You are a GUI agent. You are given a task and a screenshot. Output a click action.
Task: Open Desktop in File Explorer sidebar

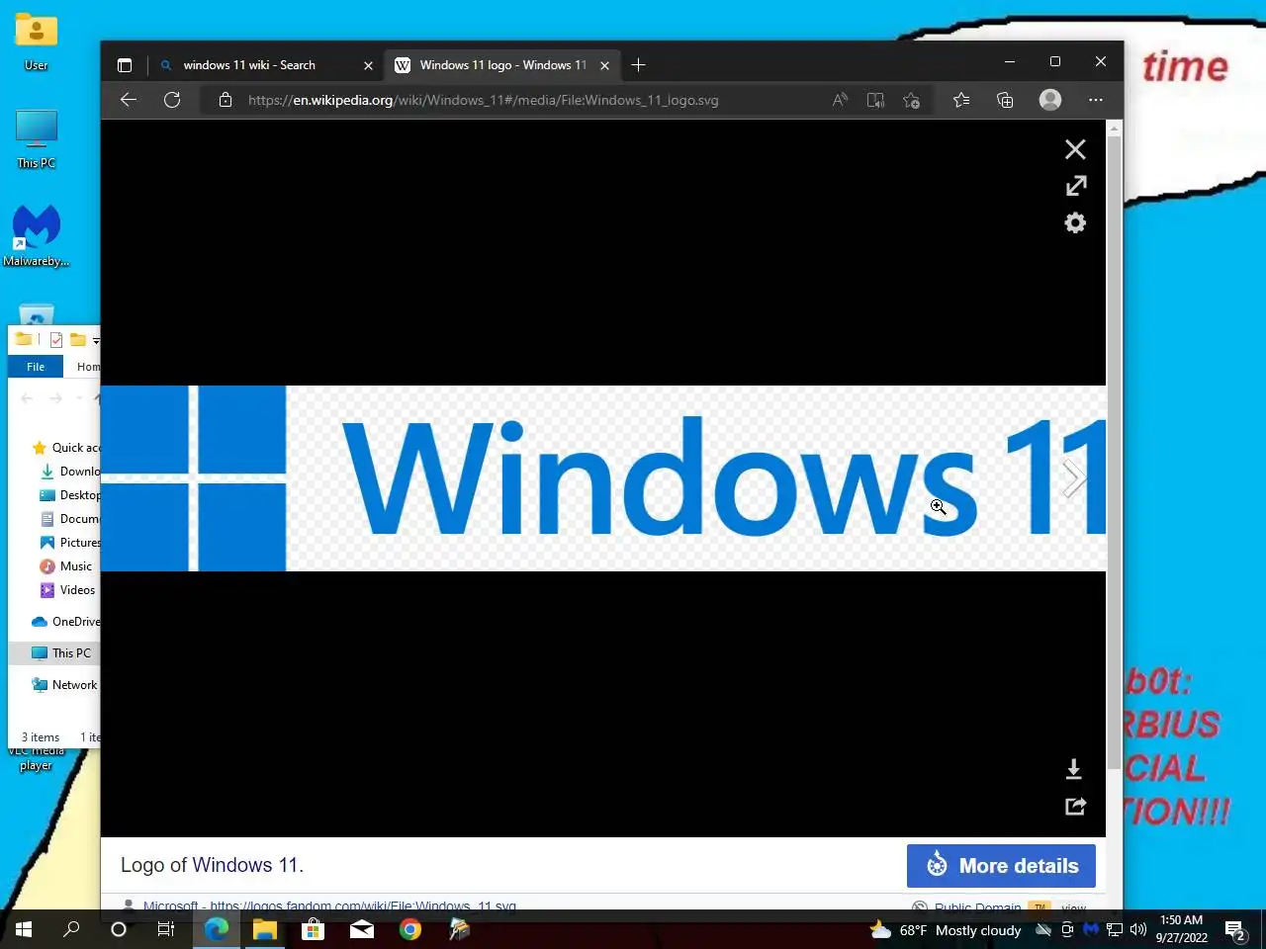point(69,495)
